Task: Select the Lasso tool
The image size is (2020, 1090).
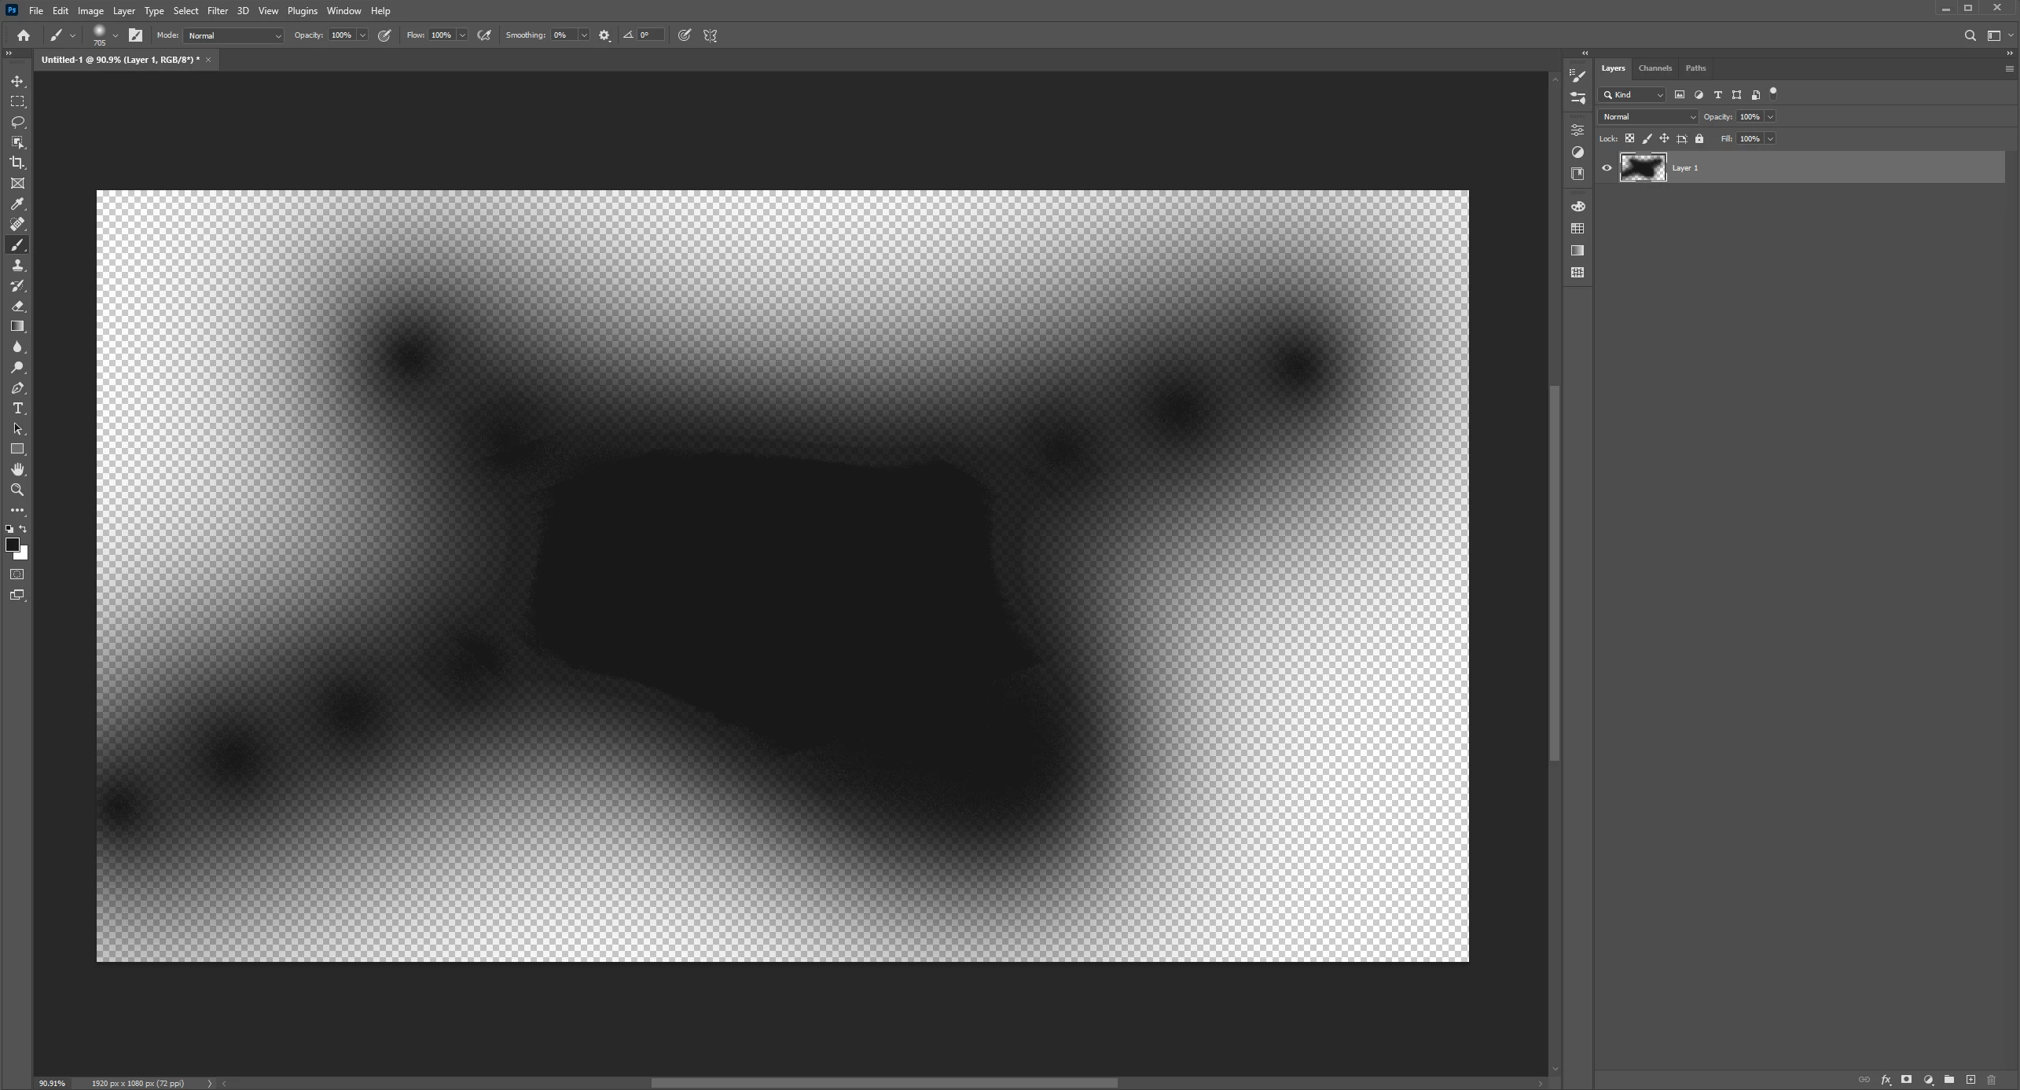Action: pyautogui.click(x=17, y=123)
